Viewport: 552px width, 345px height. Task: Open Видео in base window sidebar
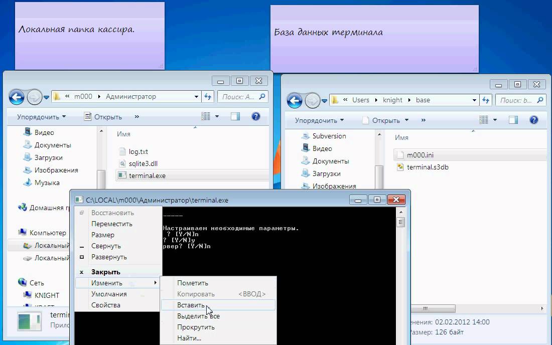[x=322, y=148]
